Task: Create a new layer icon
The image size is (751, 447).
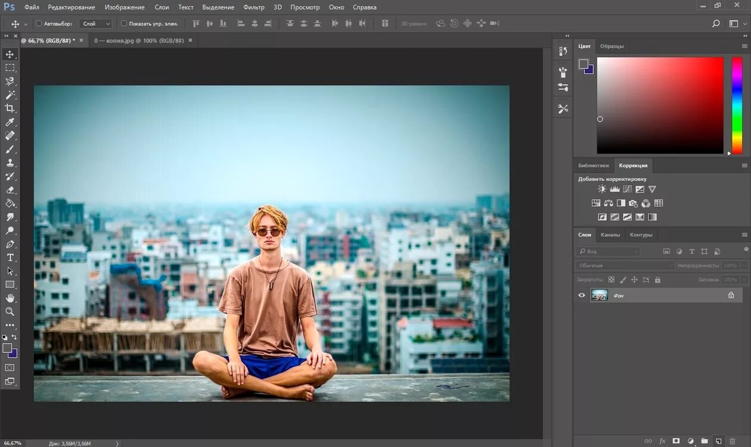Action: pyautogui.click(x=719, y=441)
